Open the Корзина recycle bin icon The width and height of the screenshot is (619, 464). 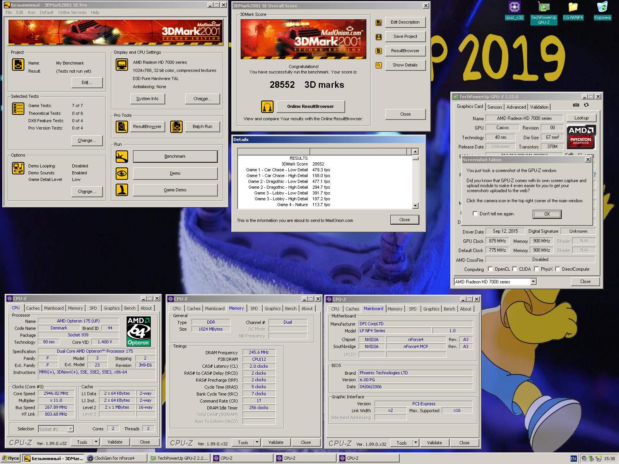[x=602, y=10]
